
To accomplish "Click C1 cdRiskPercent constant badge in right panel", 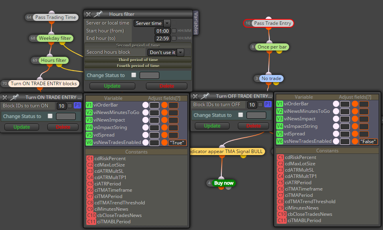I will point(280,157).
